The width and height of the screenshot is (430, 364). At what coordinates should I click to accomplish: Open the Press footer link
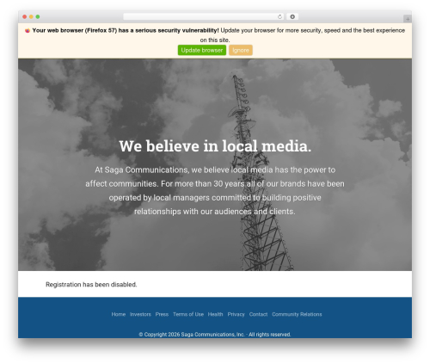tap(162, 314)
